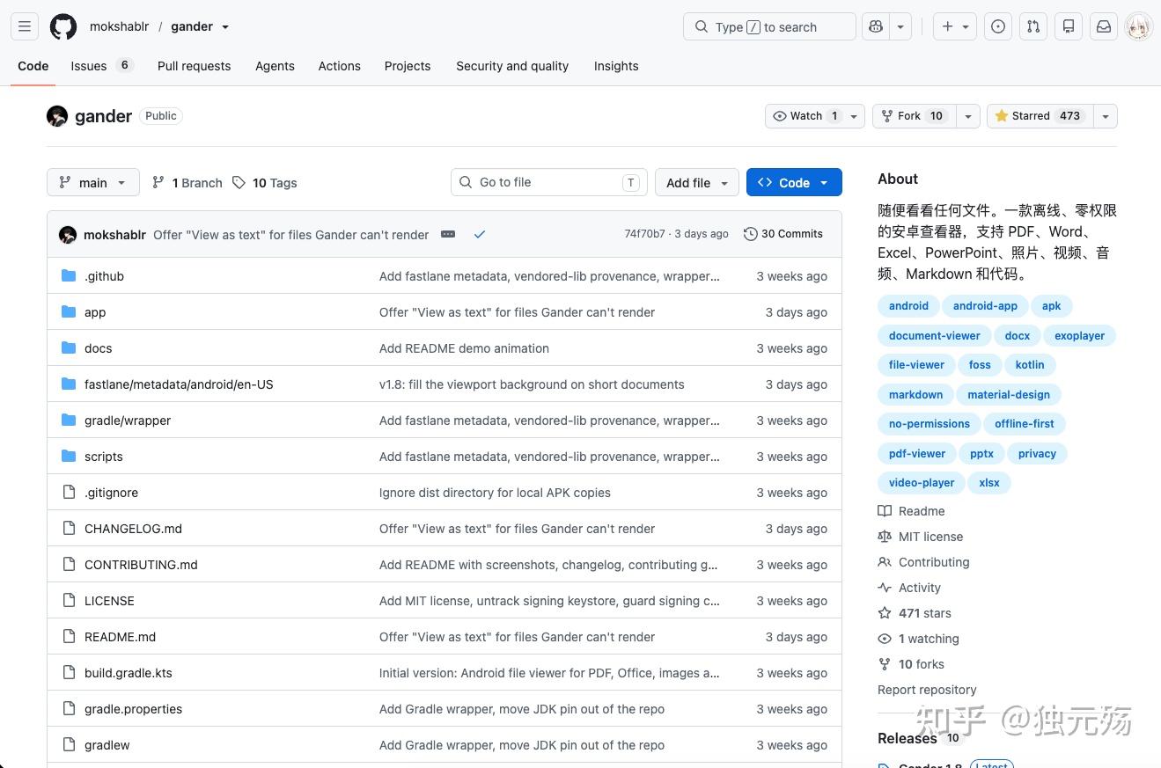The image size is (1161, 768).
Task: Open the exoplayer topic tag
Action: click(x=1079, y=335)
